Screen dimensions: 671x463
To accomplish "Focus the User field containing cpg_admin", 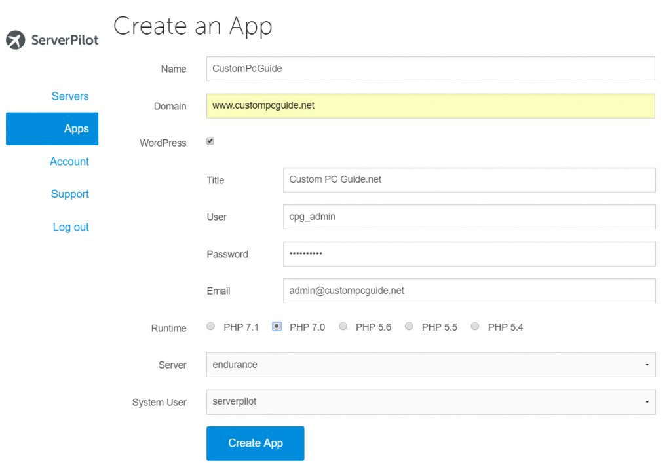I will pos(469,217).
